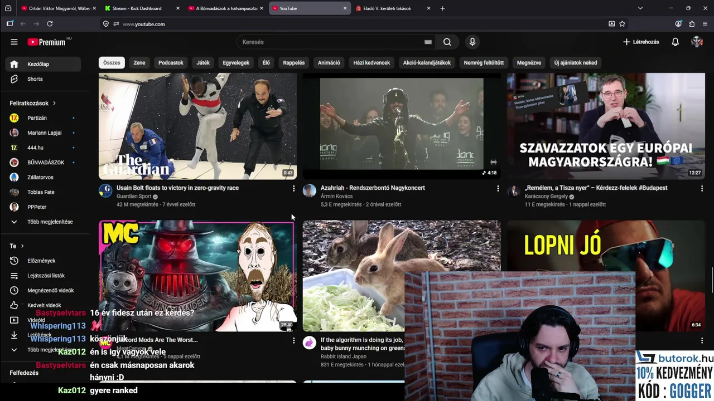Select the Új ajánlatok neked chip
The height and width of the screenshot is (401, 714).
click(x=576, y=62)
